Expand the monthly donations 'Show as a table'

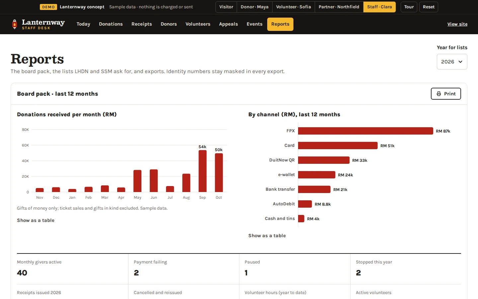pyautogui.click(x=36, y=220)
